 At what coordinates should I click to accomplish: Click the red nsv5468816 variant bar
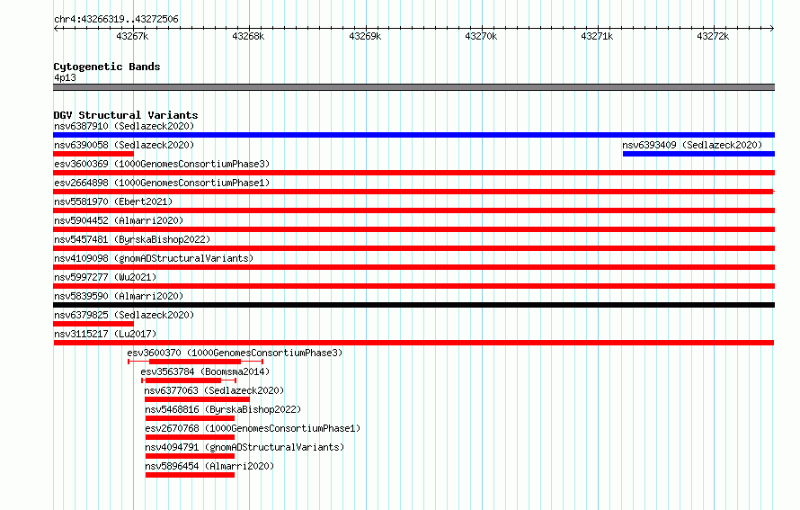(x=190, y=418)
